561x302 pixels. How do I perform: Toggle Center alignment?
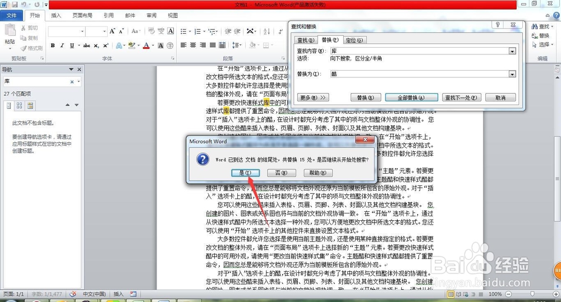[x=193, y=45]
